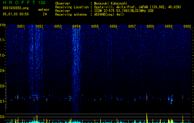Screen dimensions: 194x123
Task: Click the 0853 time marker
Action: pos(58,26)
